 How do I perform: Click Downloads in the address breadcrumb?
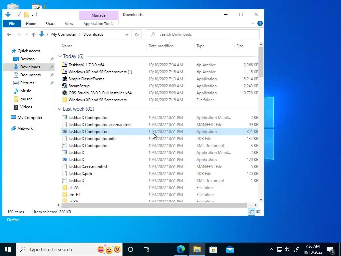(93, 34)
